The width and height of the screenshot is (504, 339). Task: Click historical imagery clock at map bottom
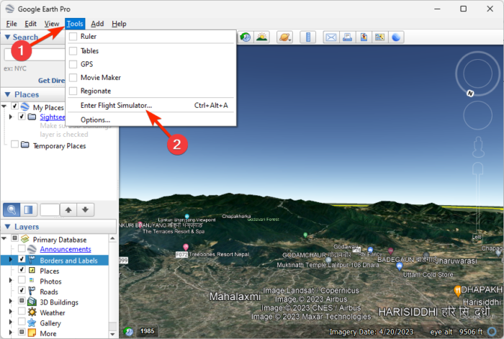(128, 331)
